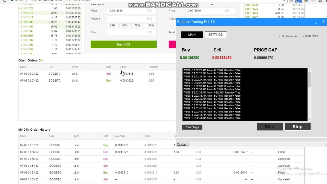This screenshot has width=327, height=184.
Task: Click the Filled status of 01:56:32 order
Action: click(x=281, y=152)
